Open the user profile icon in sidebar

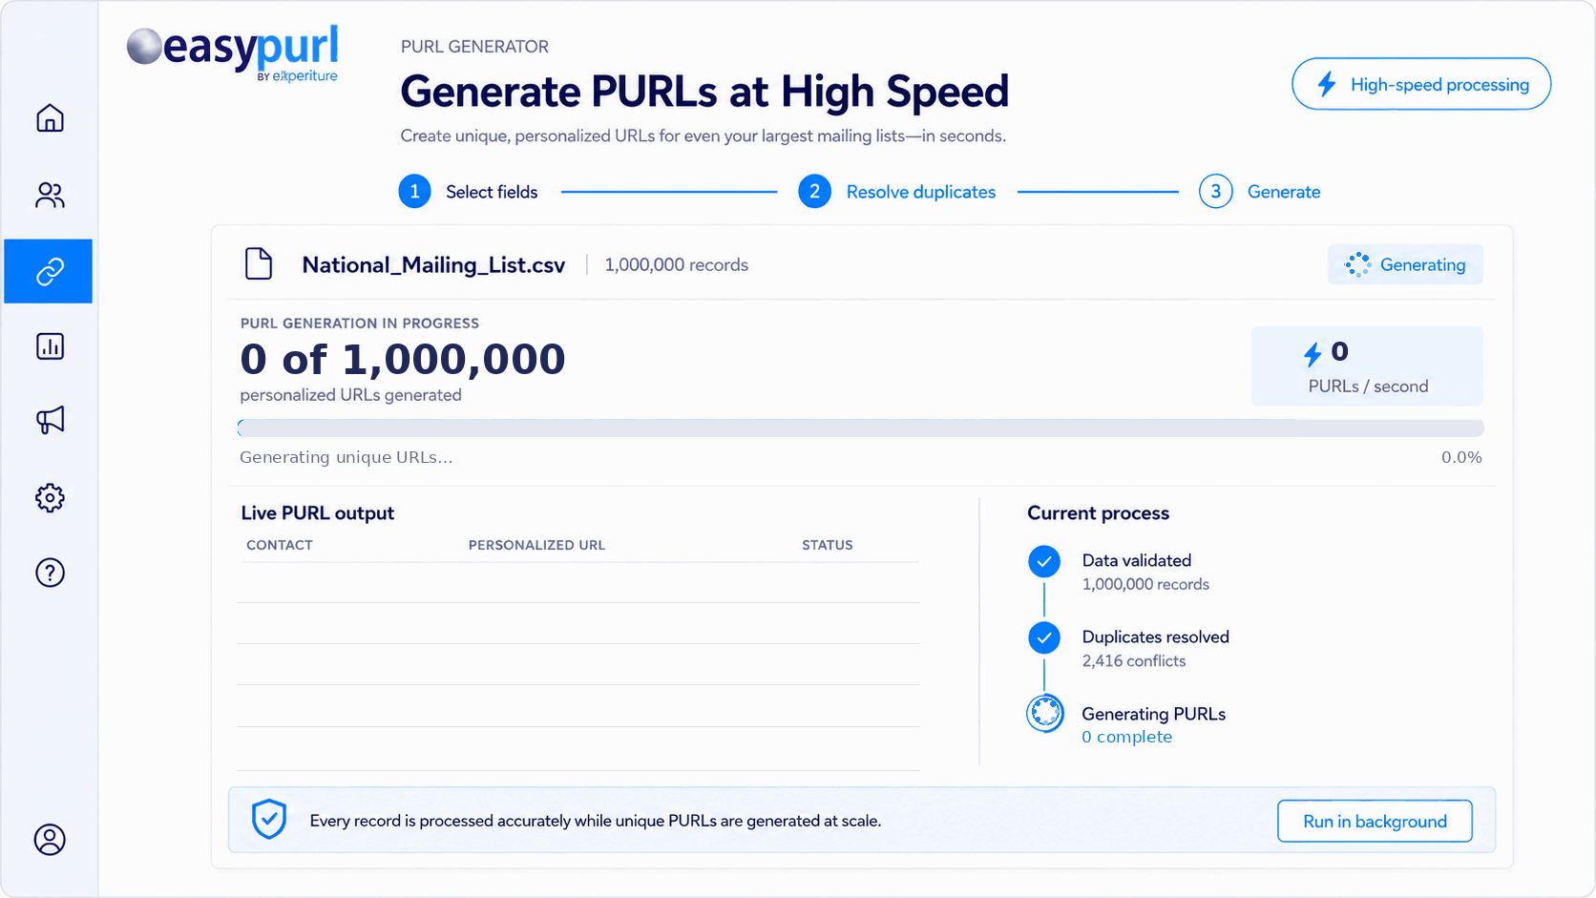tap(50, 840)
